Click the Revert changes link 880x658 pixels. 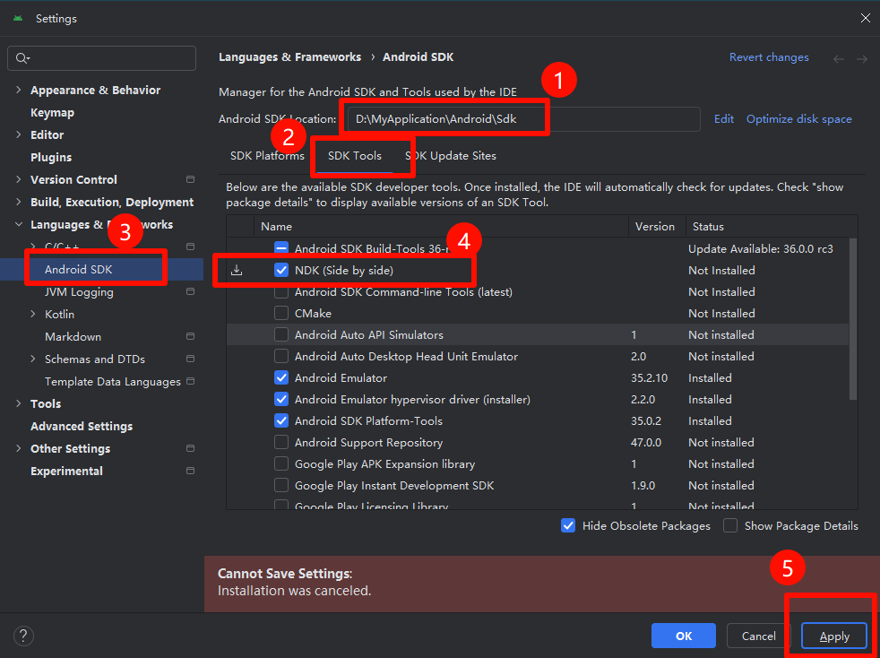click(x=769, y=57)
